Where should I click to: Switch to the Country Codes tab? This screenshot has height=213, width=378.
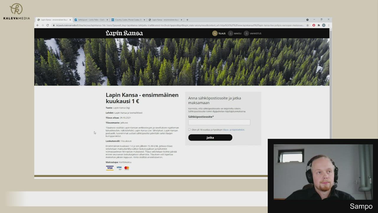(128, 20)
